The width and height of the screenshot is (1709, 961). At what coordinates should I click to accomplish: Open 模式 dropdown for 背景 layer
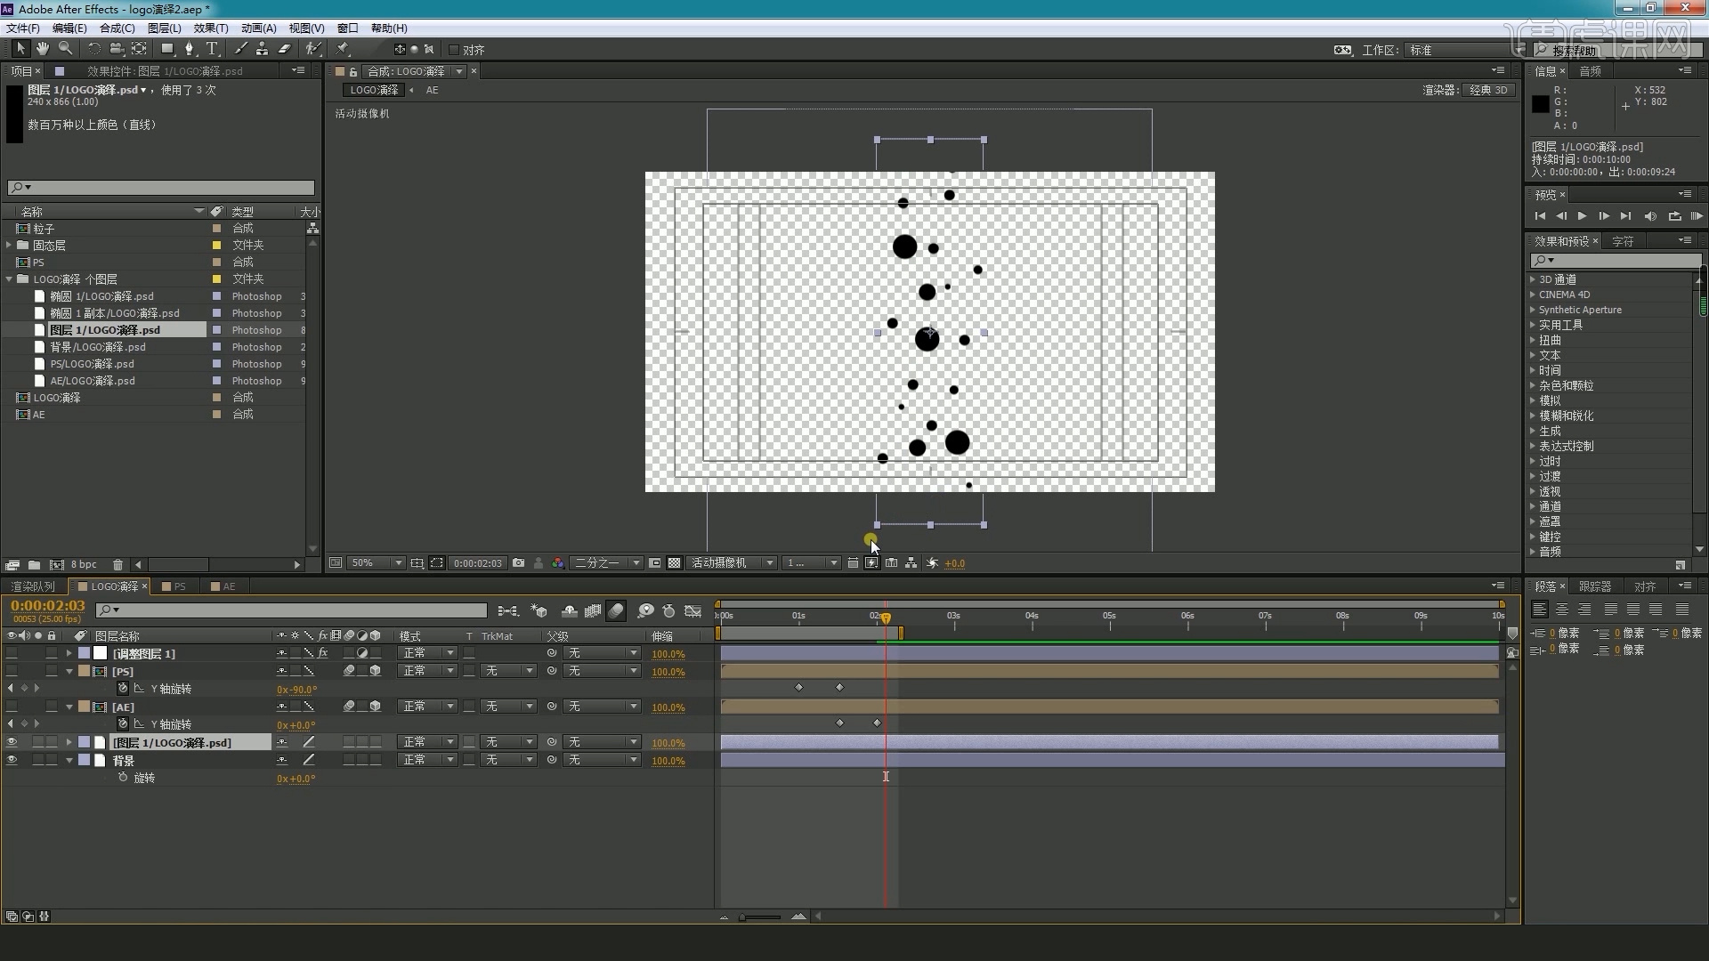(x=429, y=760)
